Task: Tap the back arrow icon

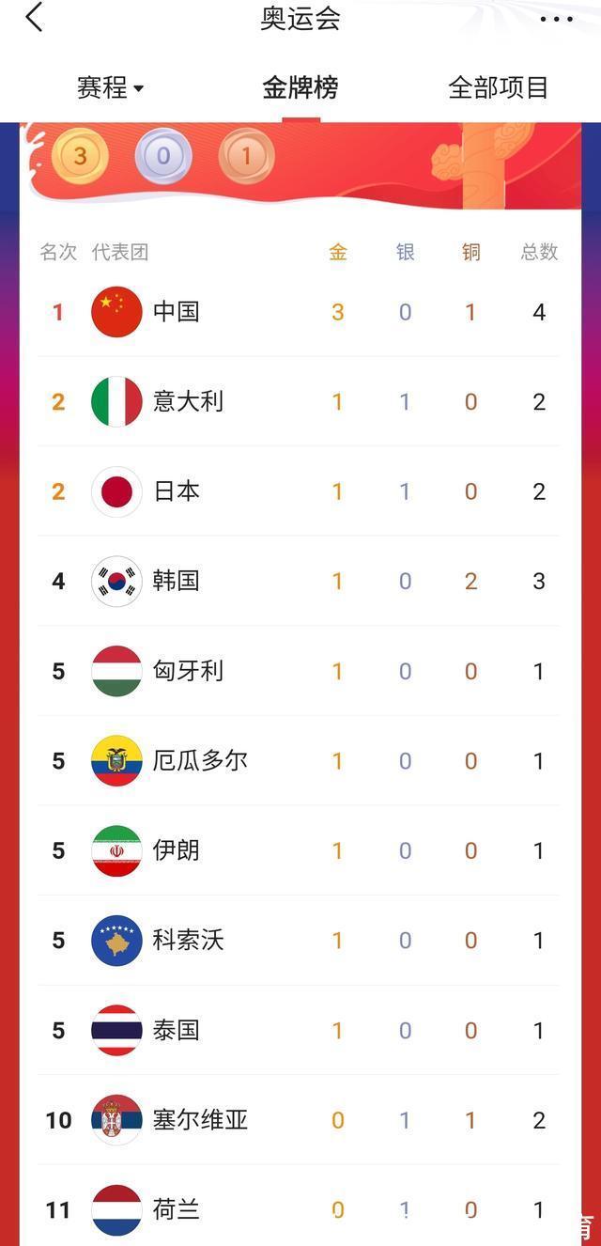Action: pyautogui.click(x=35, y=17)
